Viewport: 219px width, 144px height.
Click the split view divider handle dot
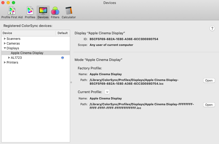point(71,83)
